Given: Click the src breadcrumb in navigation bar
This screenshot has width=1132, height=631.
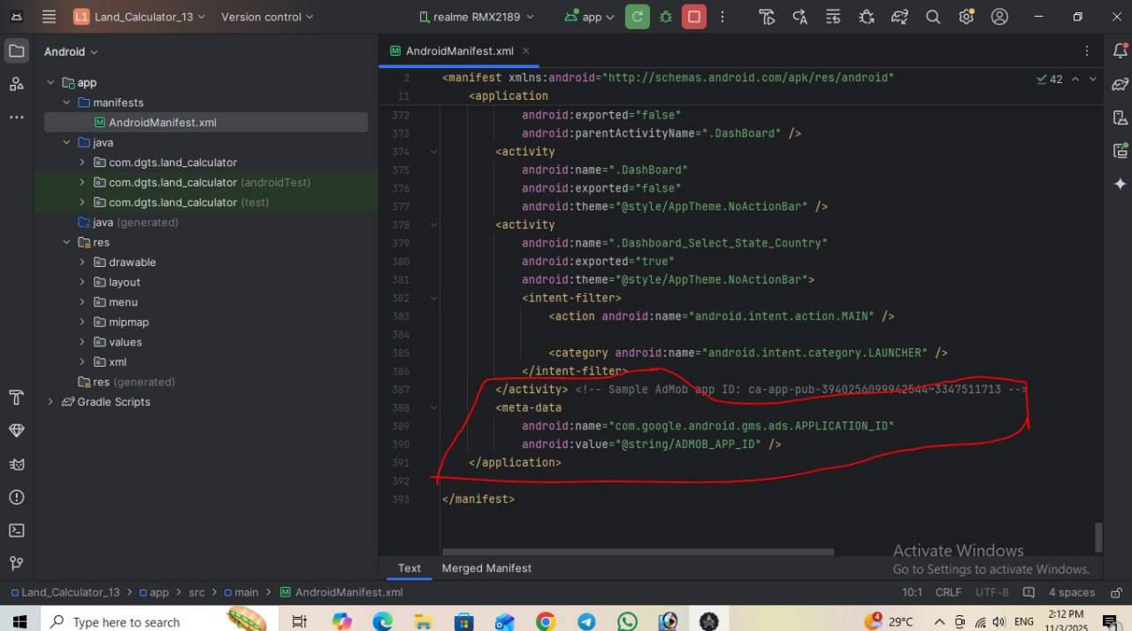Looking at the screenshot, I should click(196, 592).
